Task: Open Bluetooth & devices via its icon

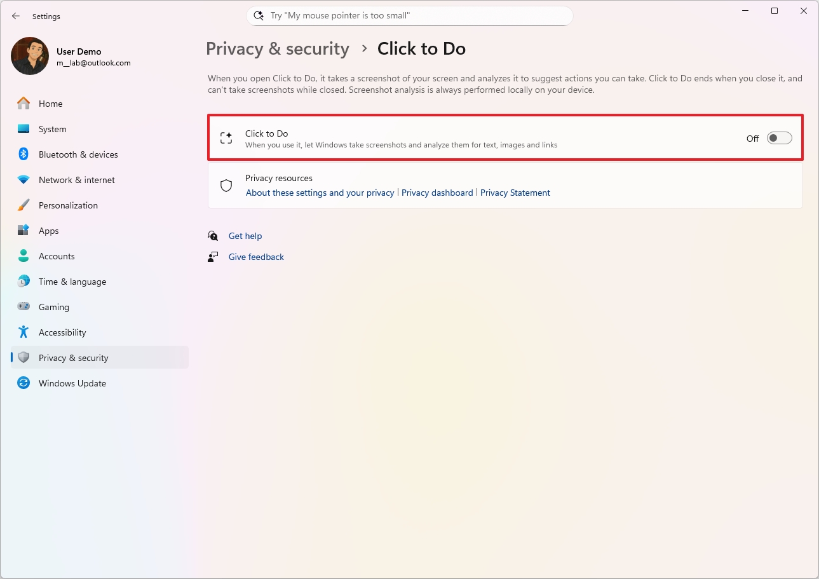Action: (24, 154)
